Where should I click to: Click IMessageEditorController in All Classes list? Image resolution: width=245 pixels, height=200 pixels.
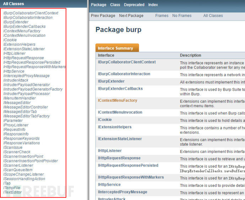point(26,107)
